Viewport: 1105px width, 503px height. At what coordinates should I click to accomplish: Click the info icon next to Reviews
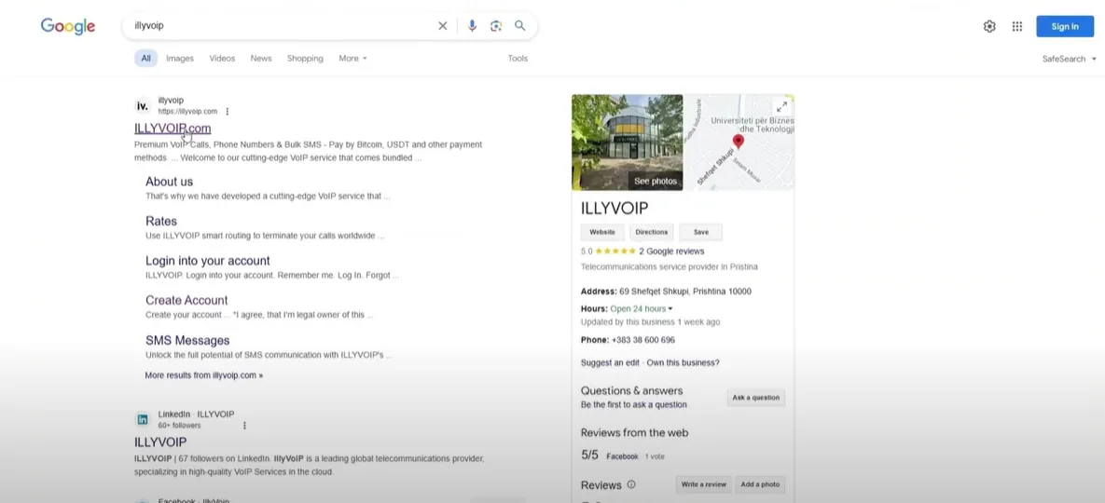point(631,484)
